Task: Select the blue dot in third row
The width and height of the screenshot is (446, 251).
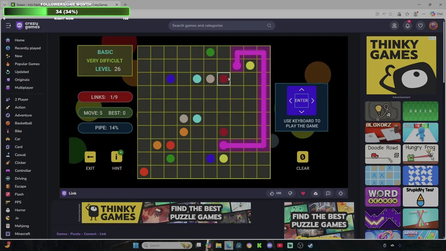Action: (x=170, y=79)
